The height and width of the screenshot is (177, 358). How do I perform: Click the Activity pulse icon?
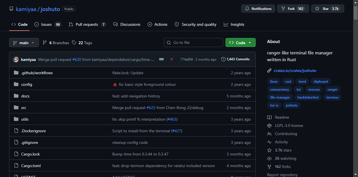pyautogui.click(x=269, y=142)
